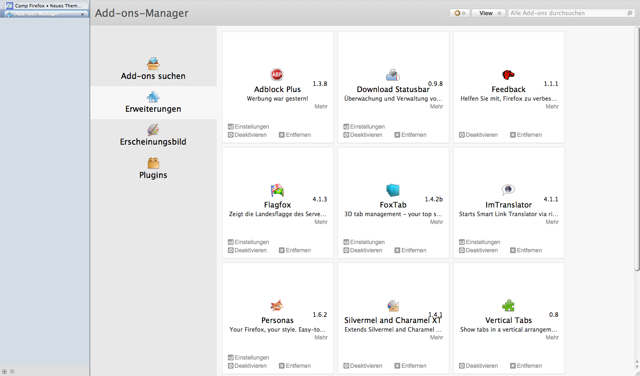Close the Add-ons-Manager tab
This screenshot has height=376, width=640.
point(82,14)
